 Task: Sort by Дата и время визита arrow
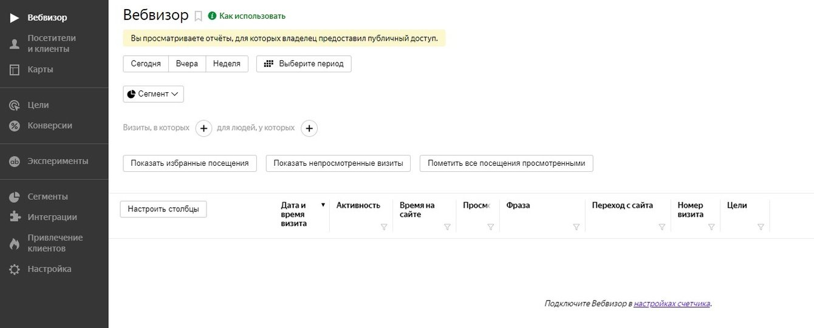[323, 205]
